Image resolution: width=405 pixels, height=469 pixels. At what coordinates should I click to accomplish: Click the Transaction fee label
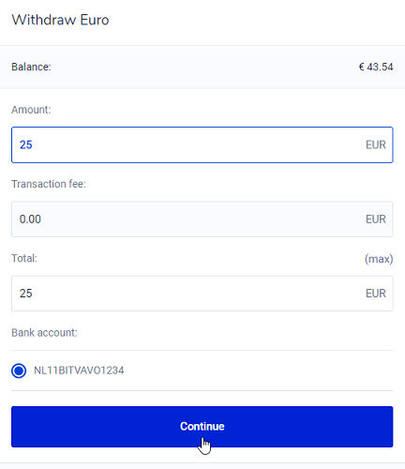click(x=49, y=184)
